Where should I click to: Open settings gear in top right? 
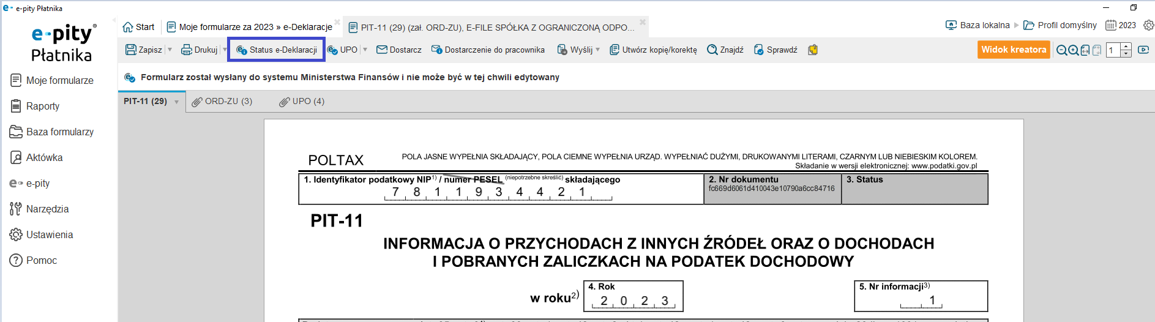pyautogui.click(x=1148, y=25)
